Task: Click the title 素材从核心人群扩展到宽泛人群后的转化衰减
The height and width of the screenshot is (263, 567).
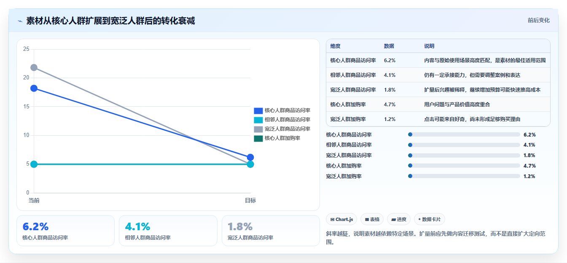Action: coord(110,21)
